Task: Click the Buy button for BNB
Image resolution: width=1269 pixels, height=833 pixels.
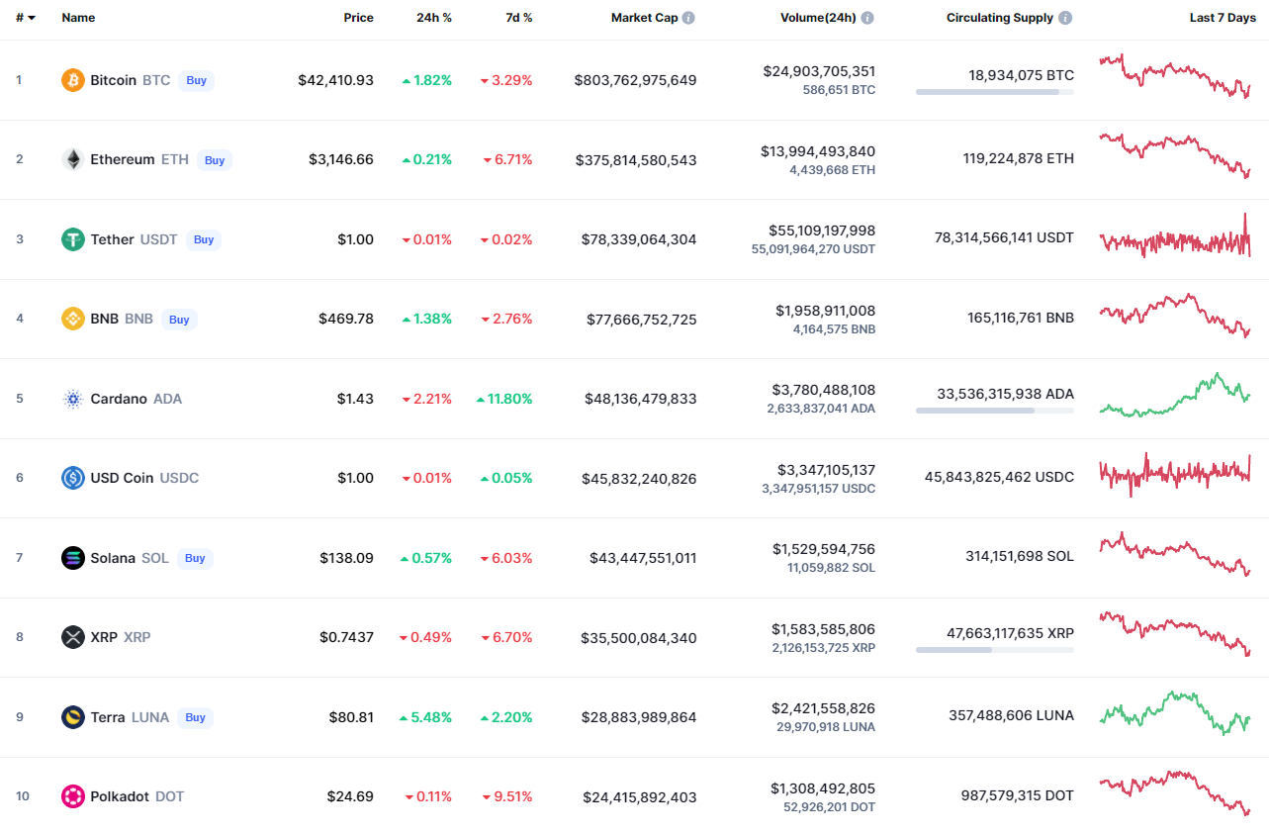Action: point(179,319)
